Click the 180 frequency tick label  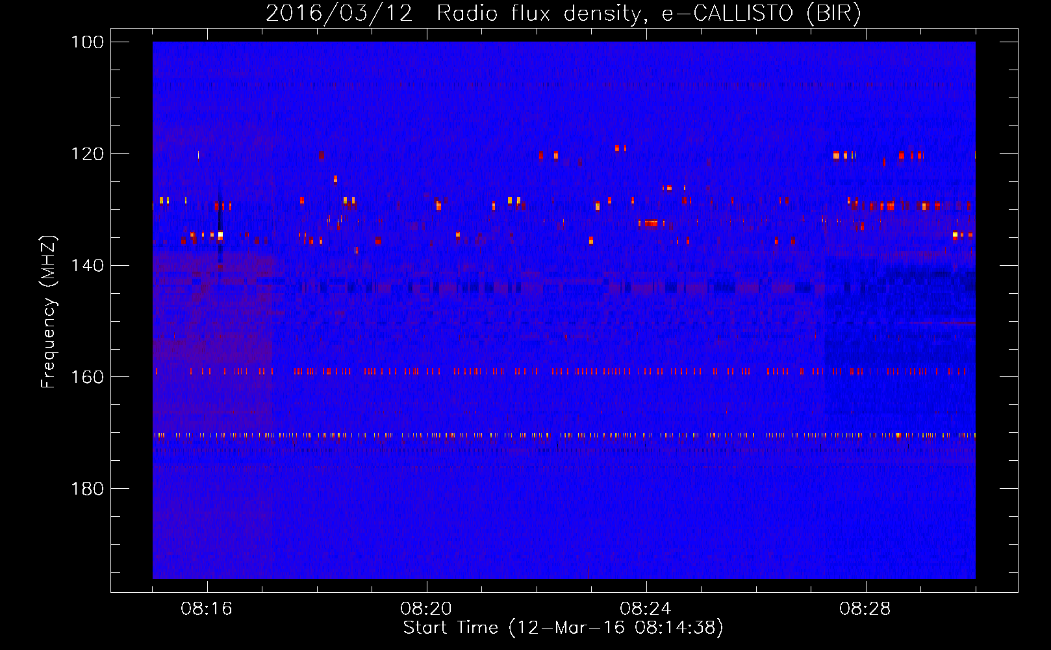[x=87, y=489]
